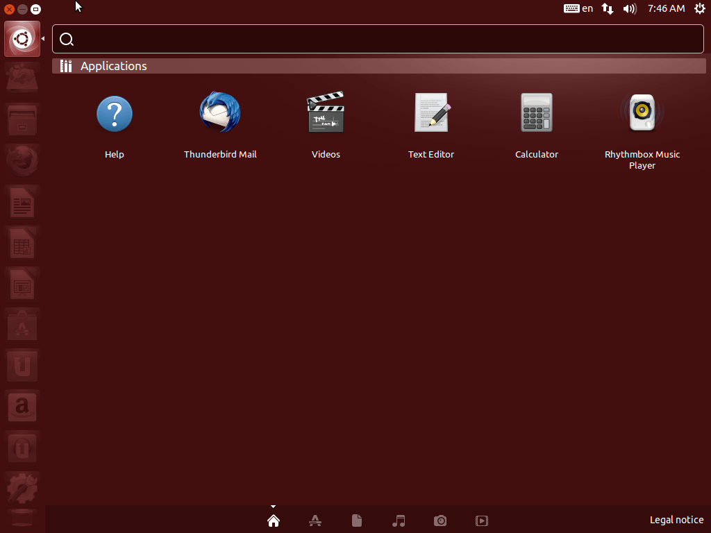The width and height of the screenshot is (711, 533).
Task: Collapse the Applications category header
Action: pyautogui.click(x=379, y=66)
